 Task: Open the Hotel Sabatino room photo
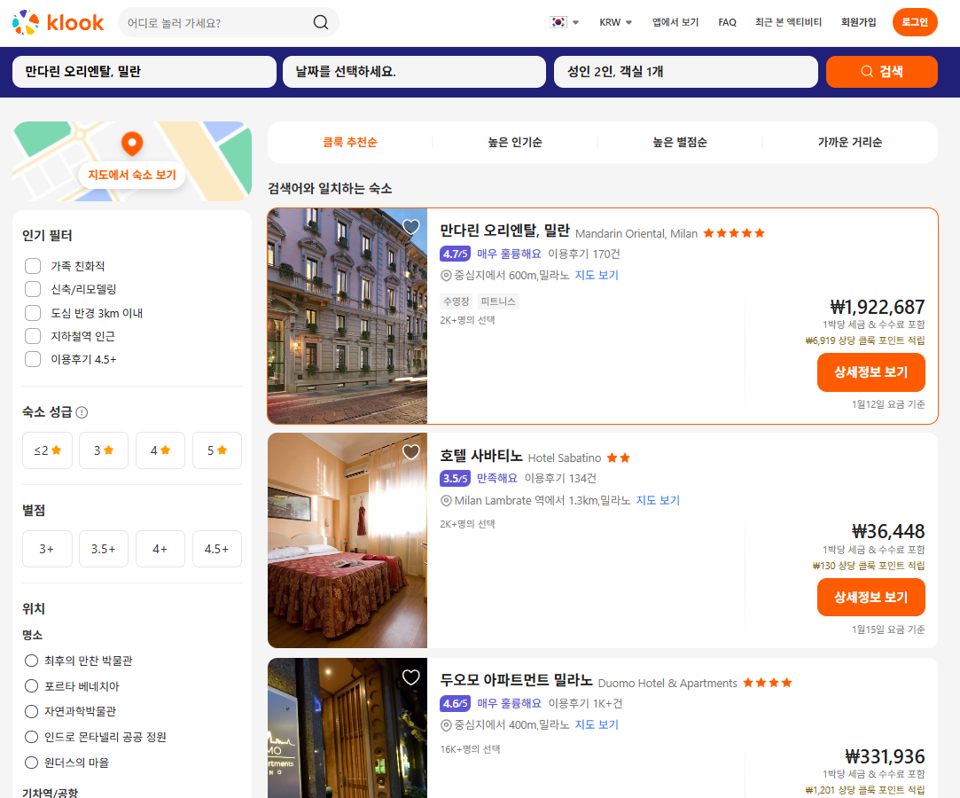[x=347, y=541]
